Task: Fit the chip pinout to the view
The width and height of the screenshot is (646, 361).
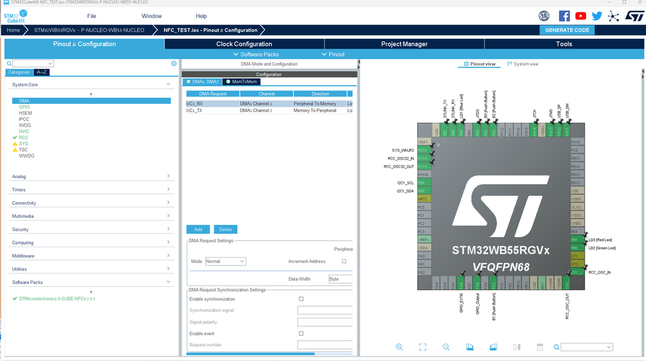Action: click(423, 347)
